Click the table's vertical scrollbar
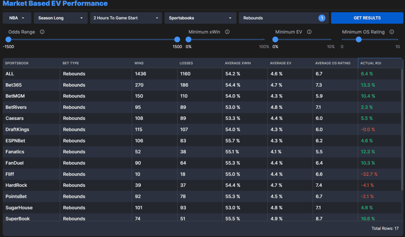The image size is (405, 237). (x=402, y=130)
